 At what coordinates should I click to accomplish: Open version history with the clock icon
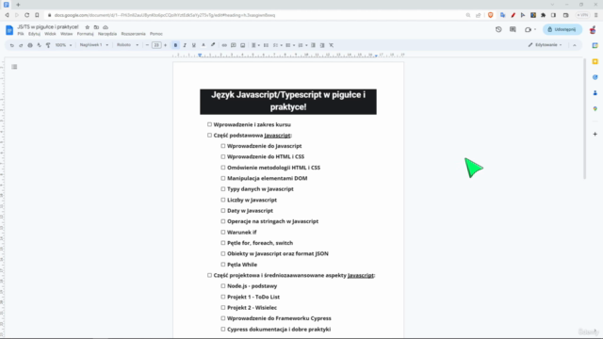(498, 29)
